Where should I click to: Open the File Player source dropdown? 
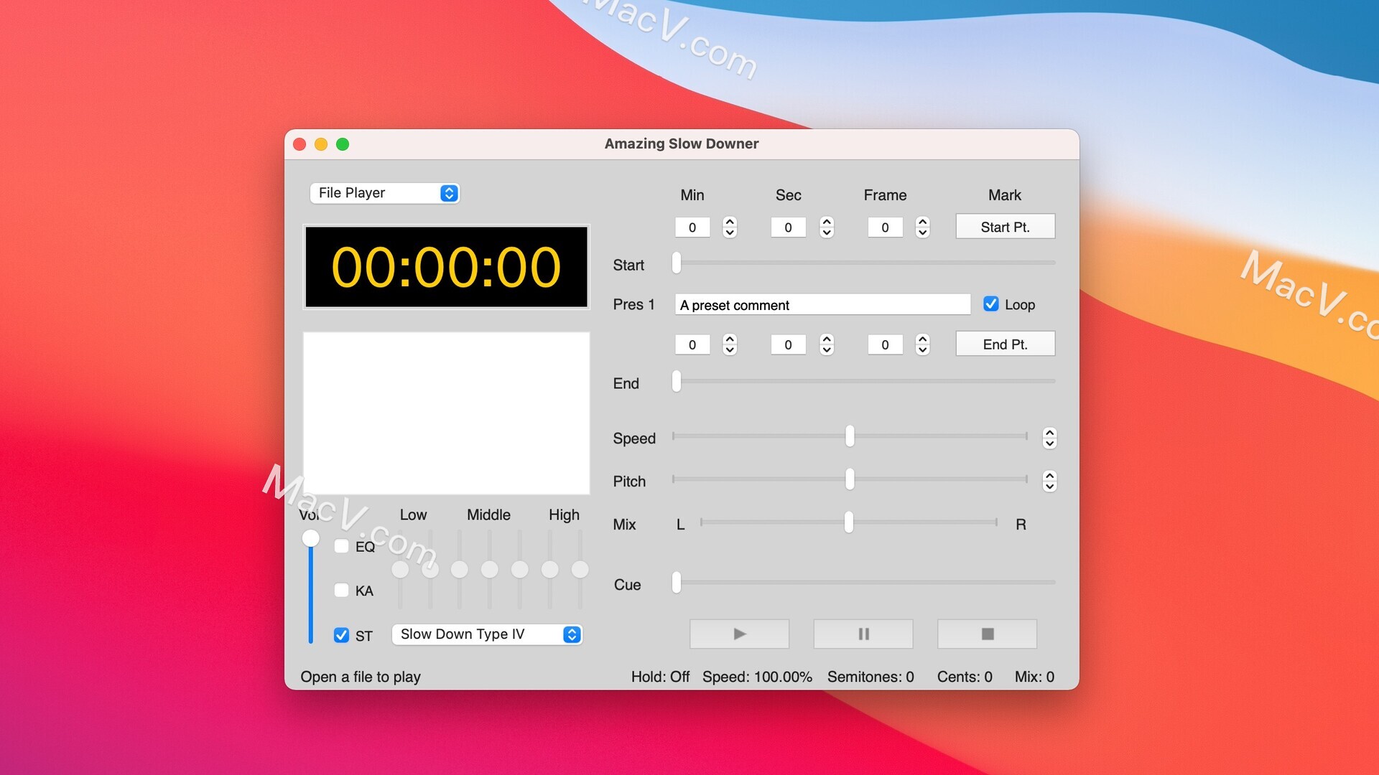click(385, 193)
